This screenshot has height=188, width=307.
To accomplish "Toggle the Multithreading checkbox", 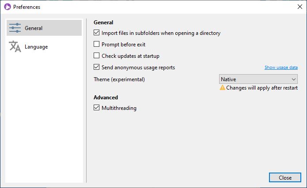I will point(97,108).
